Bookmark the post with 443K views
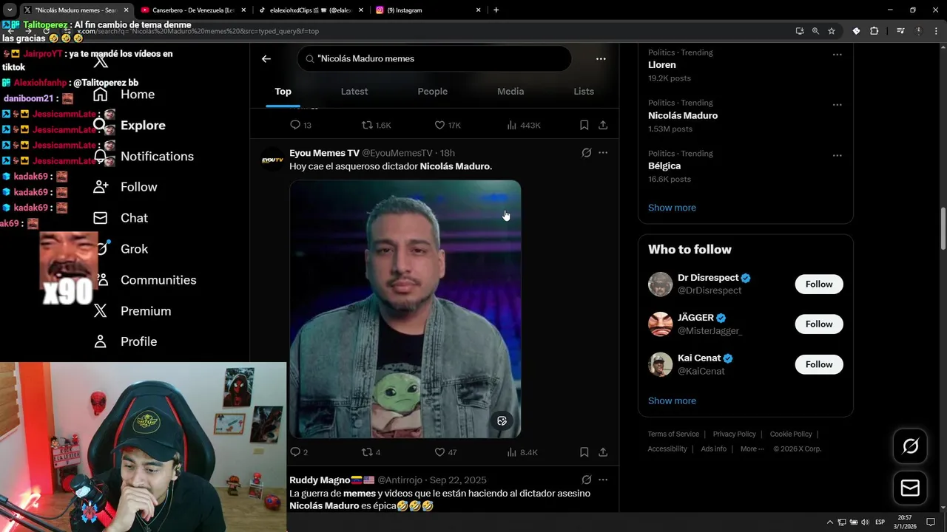947x532 pixels. click(x=584, y=125)
